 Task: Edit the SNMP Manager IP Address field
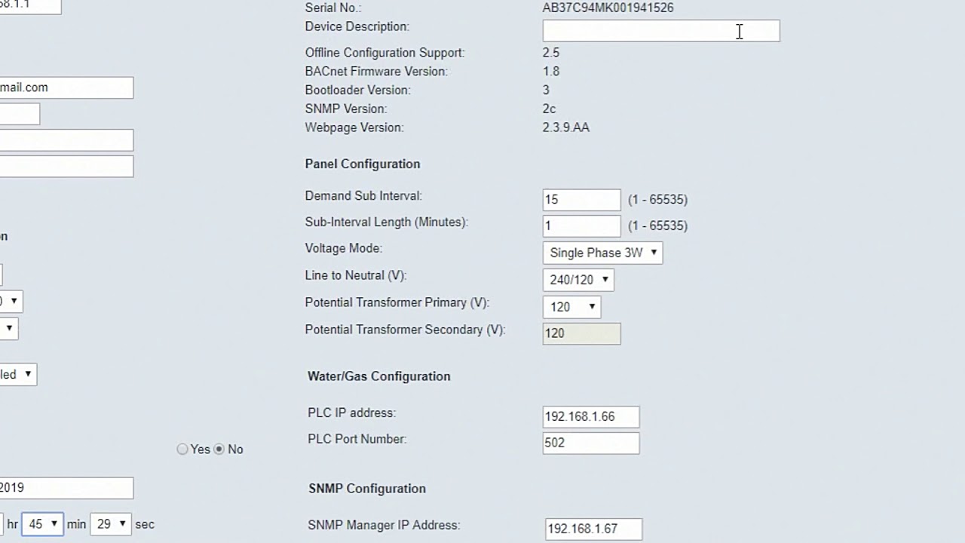(593, 529)
